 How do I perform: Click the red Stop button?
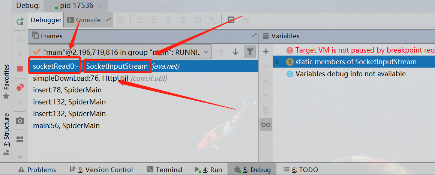coord(20,68)
